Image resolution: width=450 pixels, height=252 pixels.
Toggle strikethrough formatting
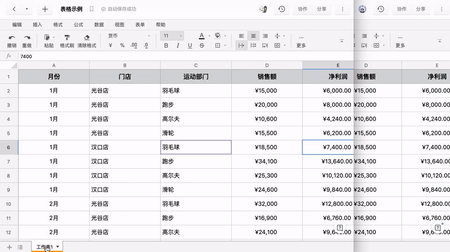click(x=201, y=45)
